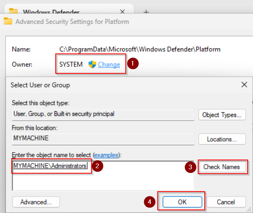Confirm with the OK button
253x213 pixels.
click(182, 202)
